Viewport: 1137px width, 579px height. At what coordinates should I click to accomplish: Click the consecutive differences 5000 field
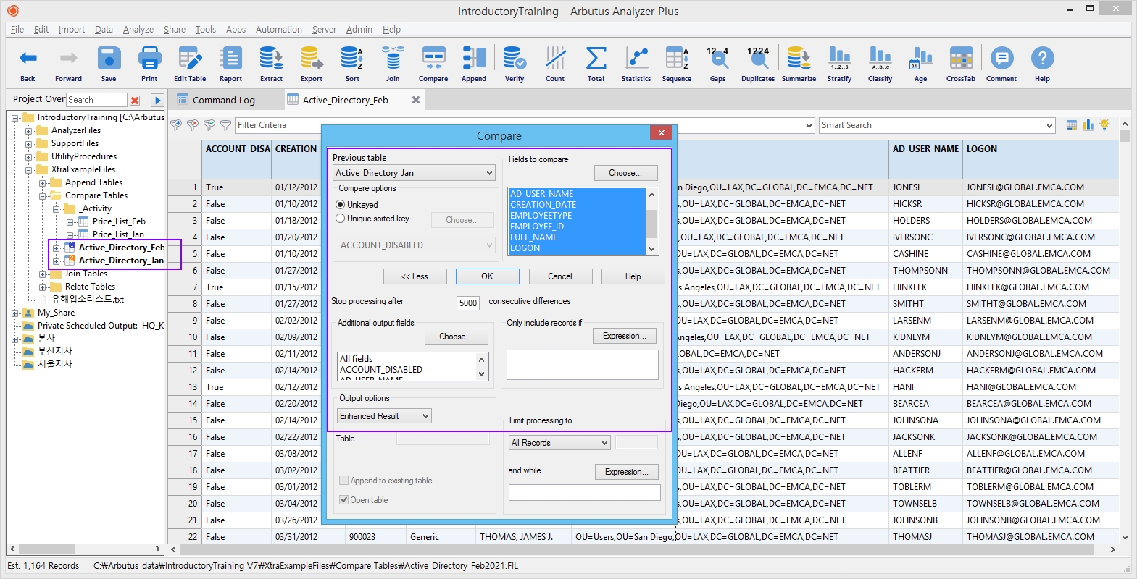click(x=468, y=303)
